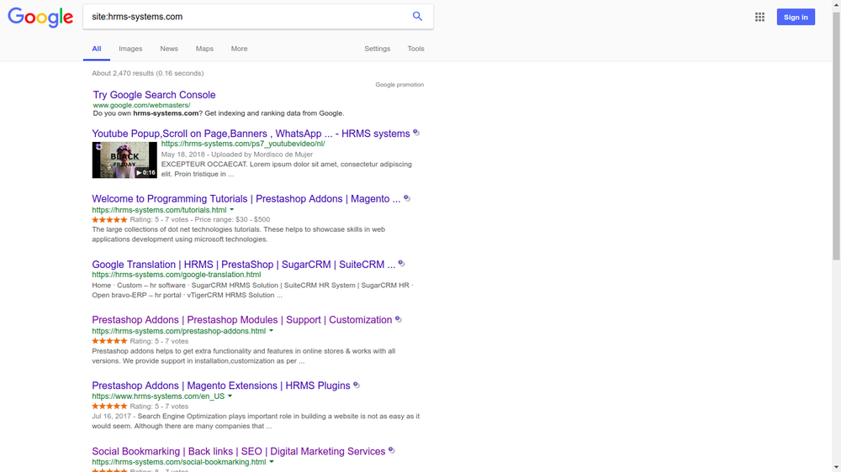Click Sign in button

[796, 17]
